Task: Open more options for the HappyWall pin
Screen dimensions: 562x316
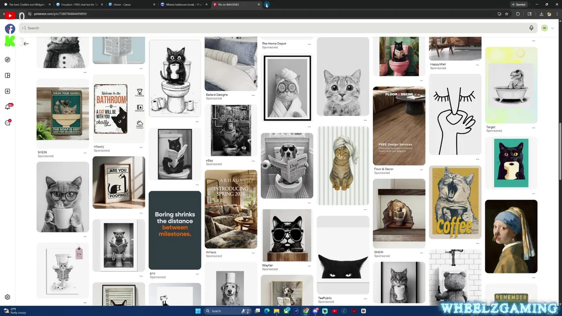Action: coord(477,65)
